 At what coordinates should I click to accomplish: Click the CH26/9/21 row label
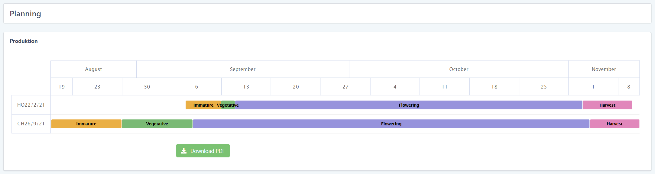point(31,124)
